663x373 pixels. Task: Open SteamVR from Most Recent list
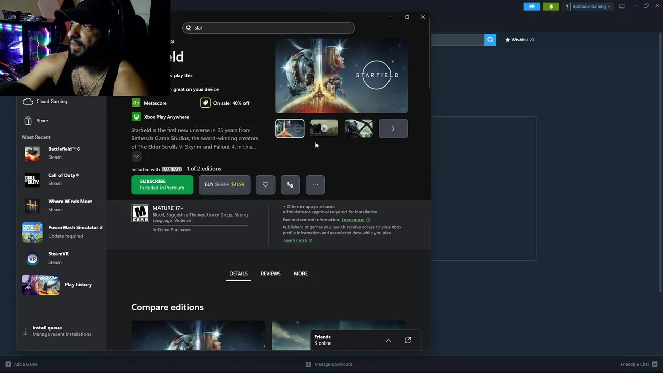(x=61, y=258)
